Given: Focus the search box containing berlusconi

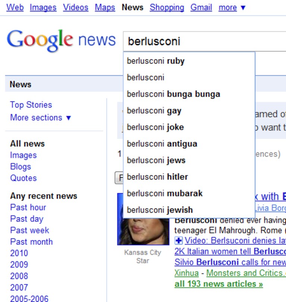Looking at the screenshot, I should (x=205, y=41).
